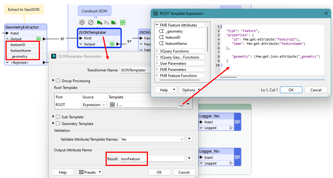The width and height of the screenshot is (333, 178).
Task: Expand the Group Processing disclosure triangle
Action: (x=53, y=81)
